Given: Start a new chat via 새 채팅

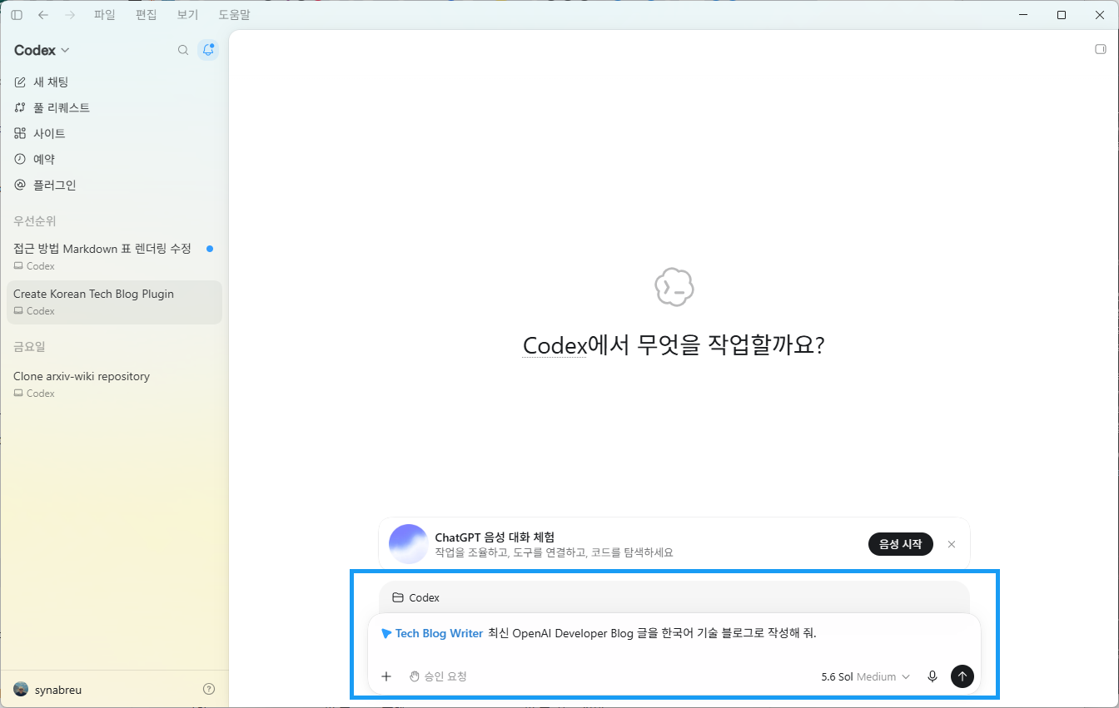Looking at the screenshot, I should 114,82.
